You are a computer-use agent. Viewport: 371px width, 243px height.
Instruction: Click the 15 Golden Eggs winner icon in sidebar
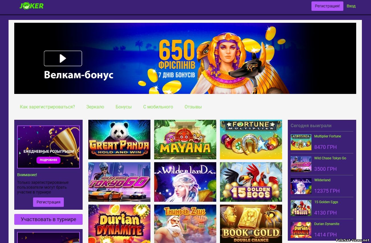301,208
